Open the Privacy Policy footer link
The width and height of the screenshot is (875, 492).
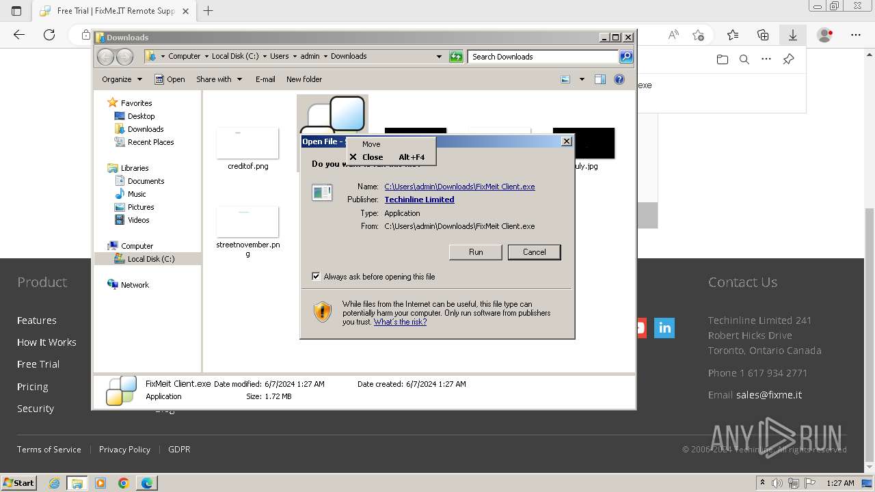point(124,449)
